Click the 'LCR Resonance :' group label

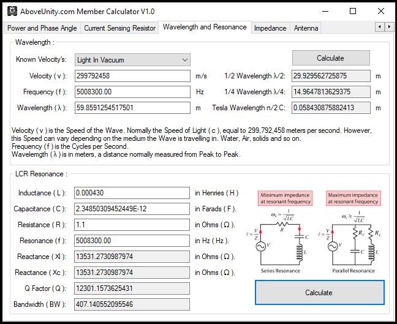(41, 174)
